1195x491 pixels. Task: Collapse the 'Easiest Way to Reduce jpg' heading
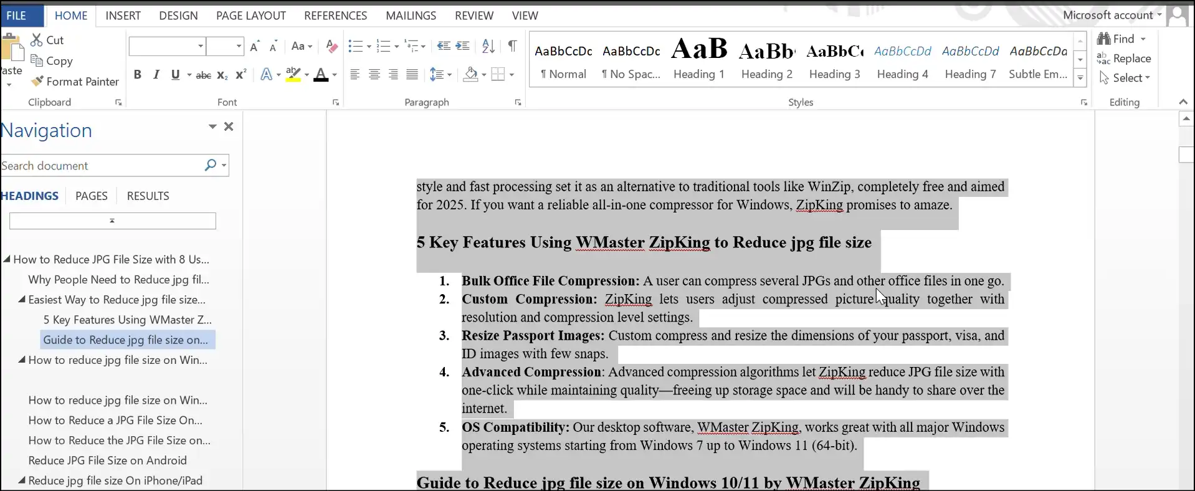click(22, 299)
